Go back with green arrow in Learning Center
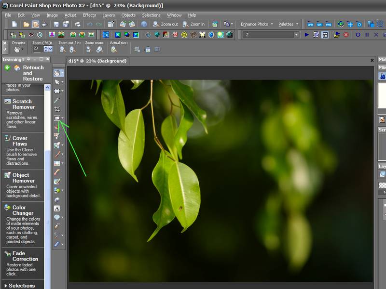Viewport: 386px width, 289px height. pyautogui.click(x=8, y=68)
